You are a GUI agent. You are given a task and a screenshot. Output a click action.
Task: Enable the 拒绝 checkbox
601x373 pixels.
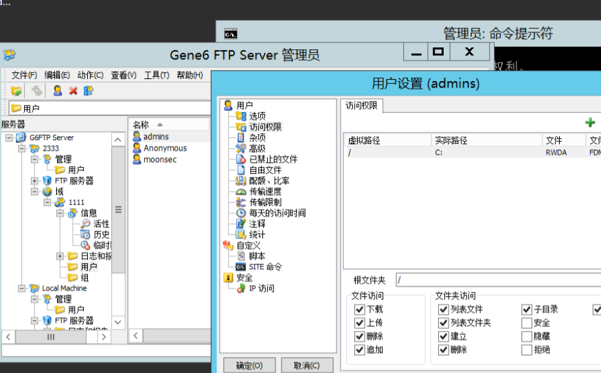(x=527, y=350)
